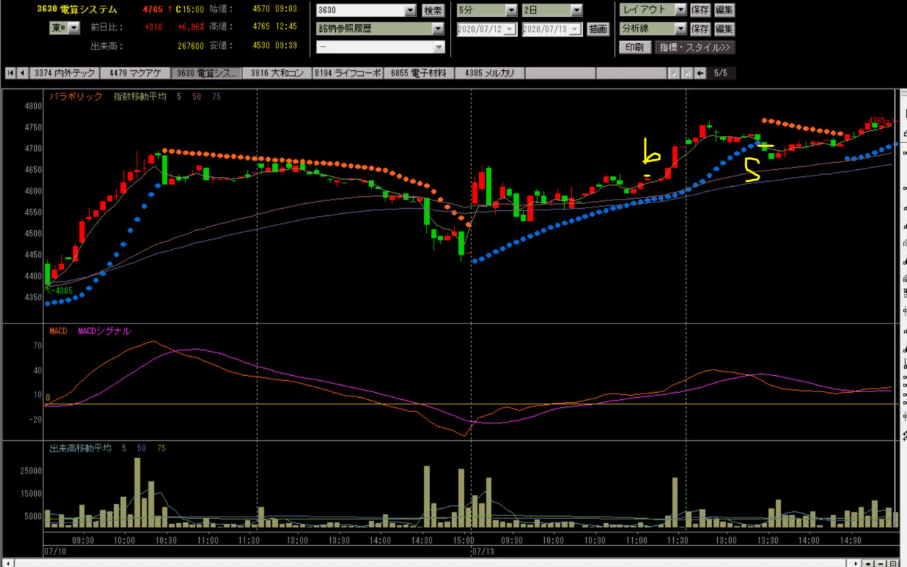Click 出来高移動平均 label
Viewport: 907px width, 567px height.
[80, 448]
